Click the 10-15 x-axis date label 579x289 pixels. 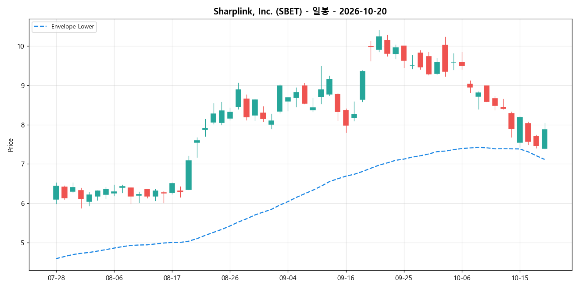tap(520, 278)
